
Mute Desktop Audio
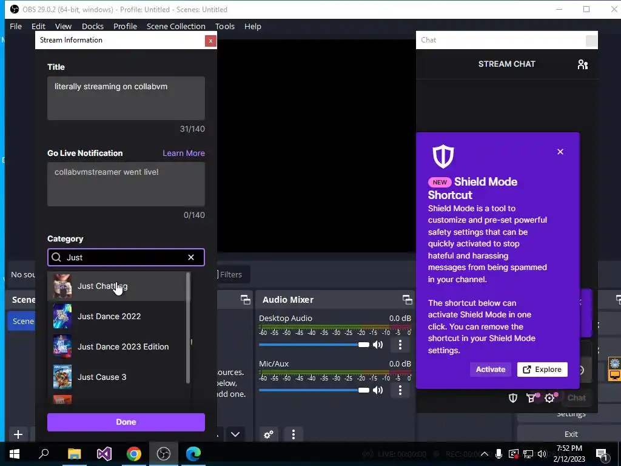coord(378,345)
